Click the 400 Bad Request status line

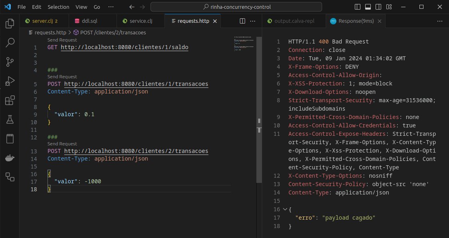pos(328,42)
